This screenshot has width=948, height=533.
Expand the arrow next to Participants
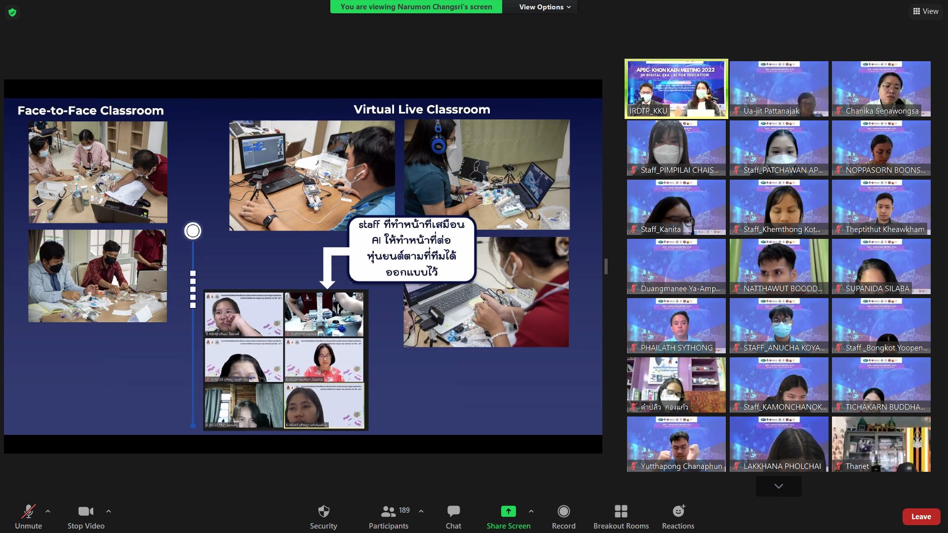click(421, 511)
